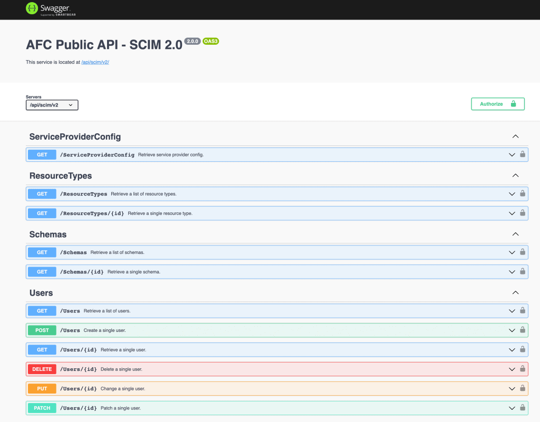
Task: Click lock icon on DELETE /Users/{id} row
Action: (523, 369)
